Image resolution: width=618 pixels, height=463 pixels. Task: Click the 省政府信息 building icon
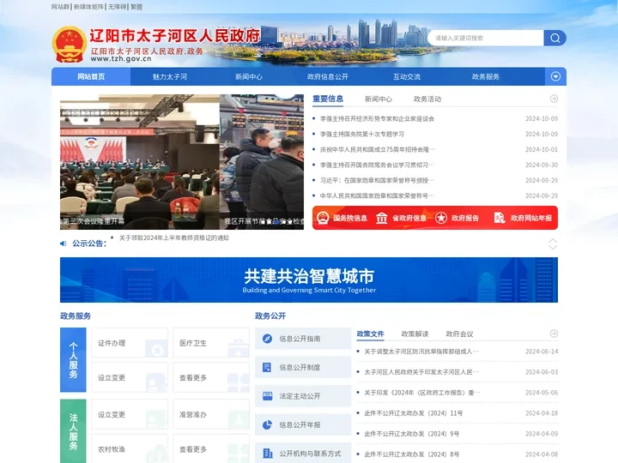pyautogui.click(x=381, y=218)
